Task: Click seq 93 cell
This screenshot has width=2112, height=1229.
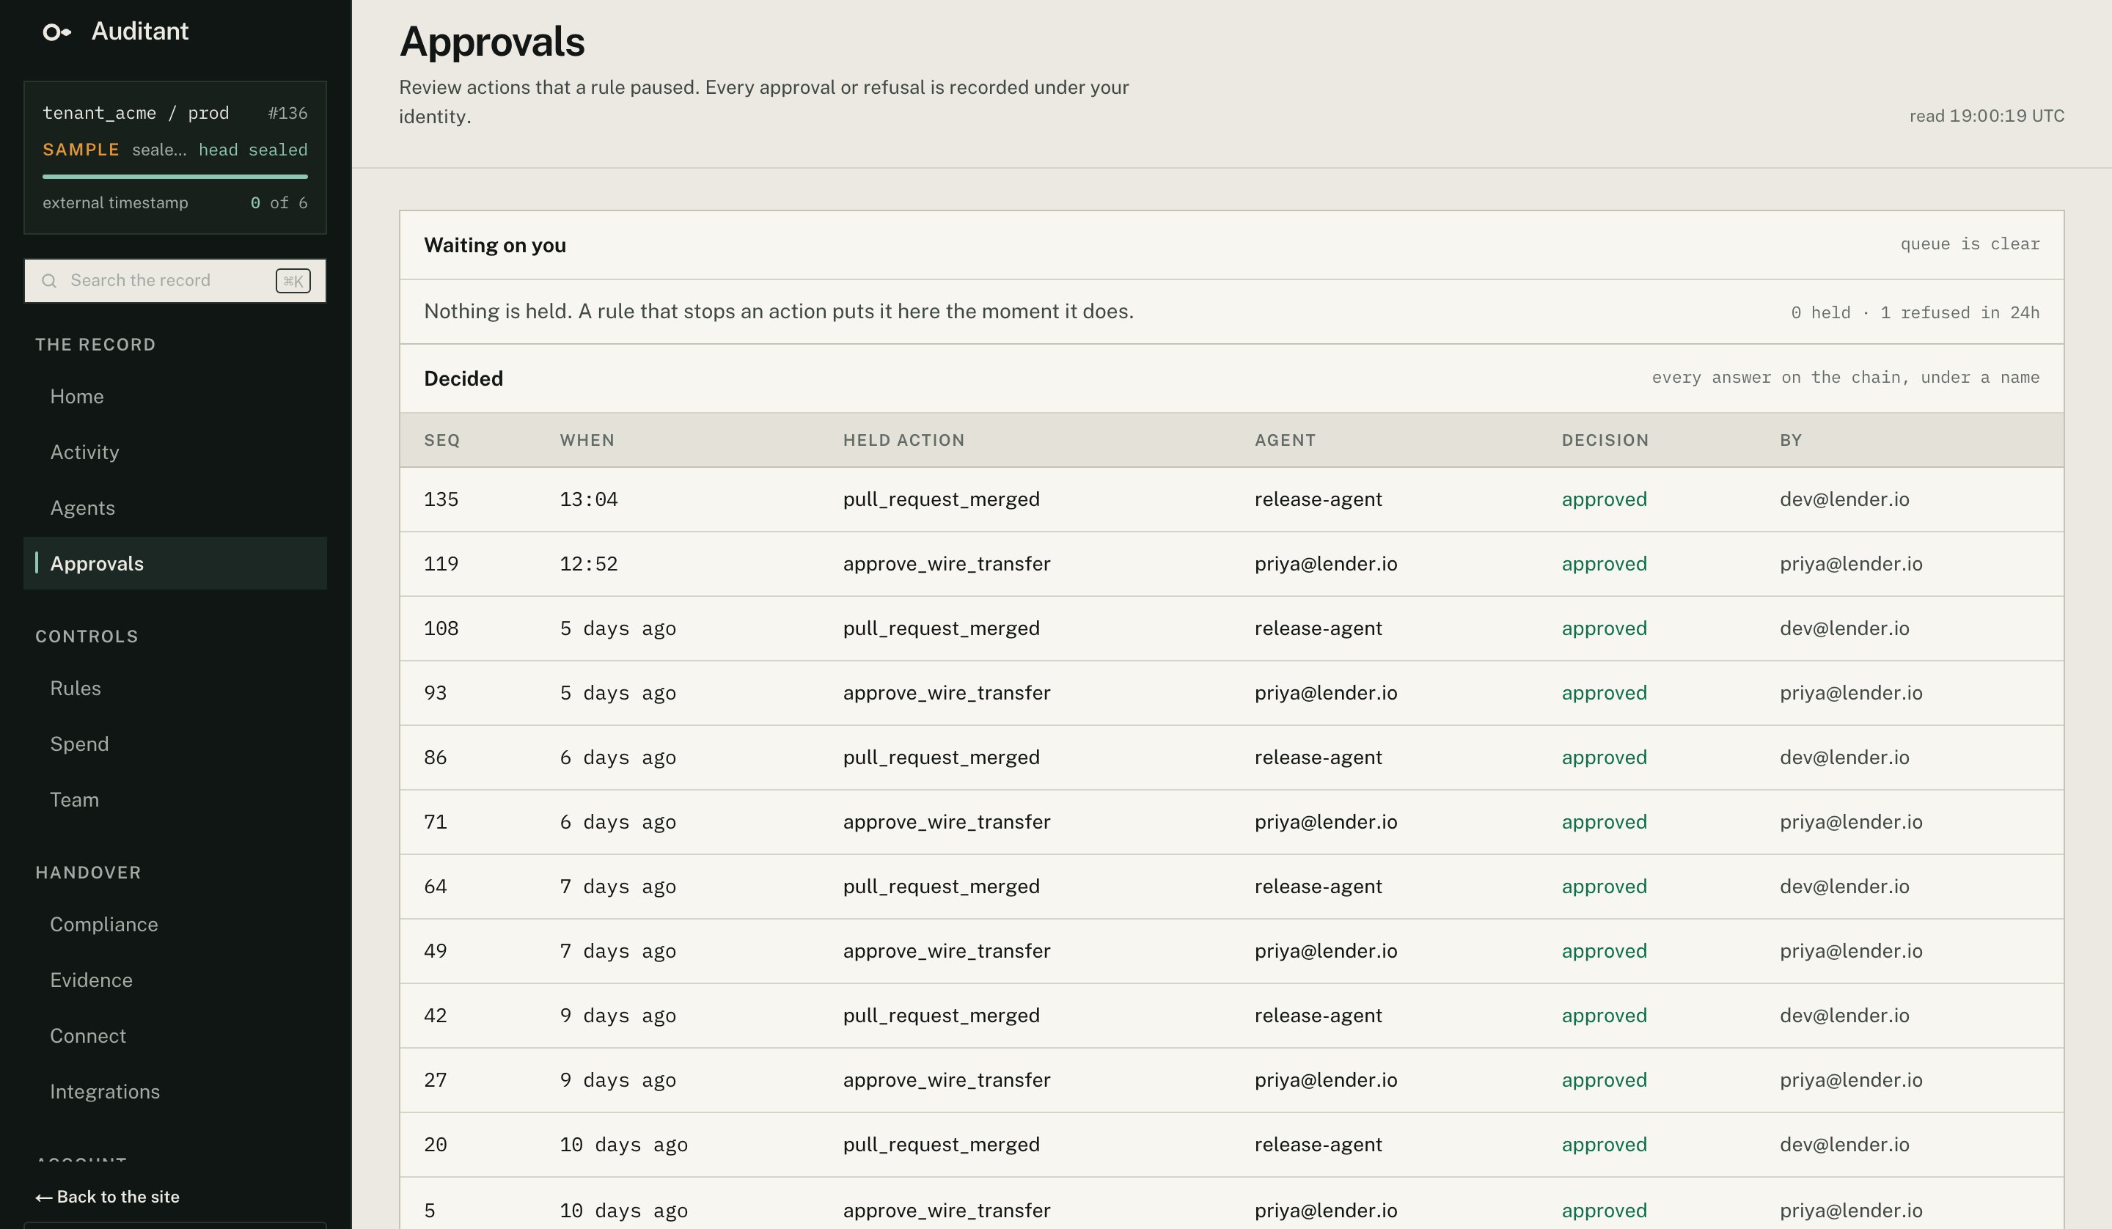Action: pos(435,693)
